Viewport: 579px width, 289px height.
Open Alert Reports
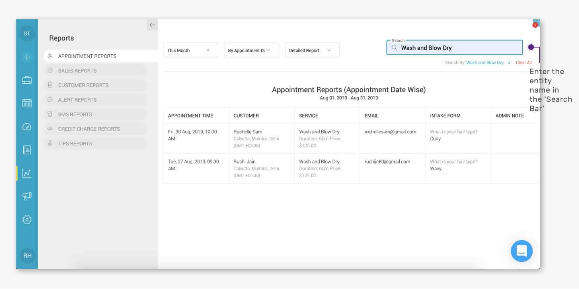click(x=95, y=100)
